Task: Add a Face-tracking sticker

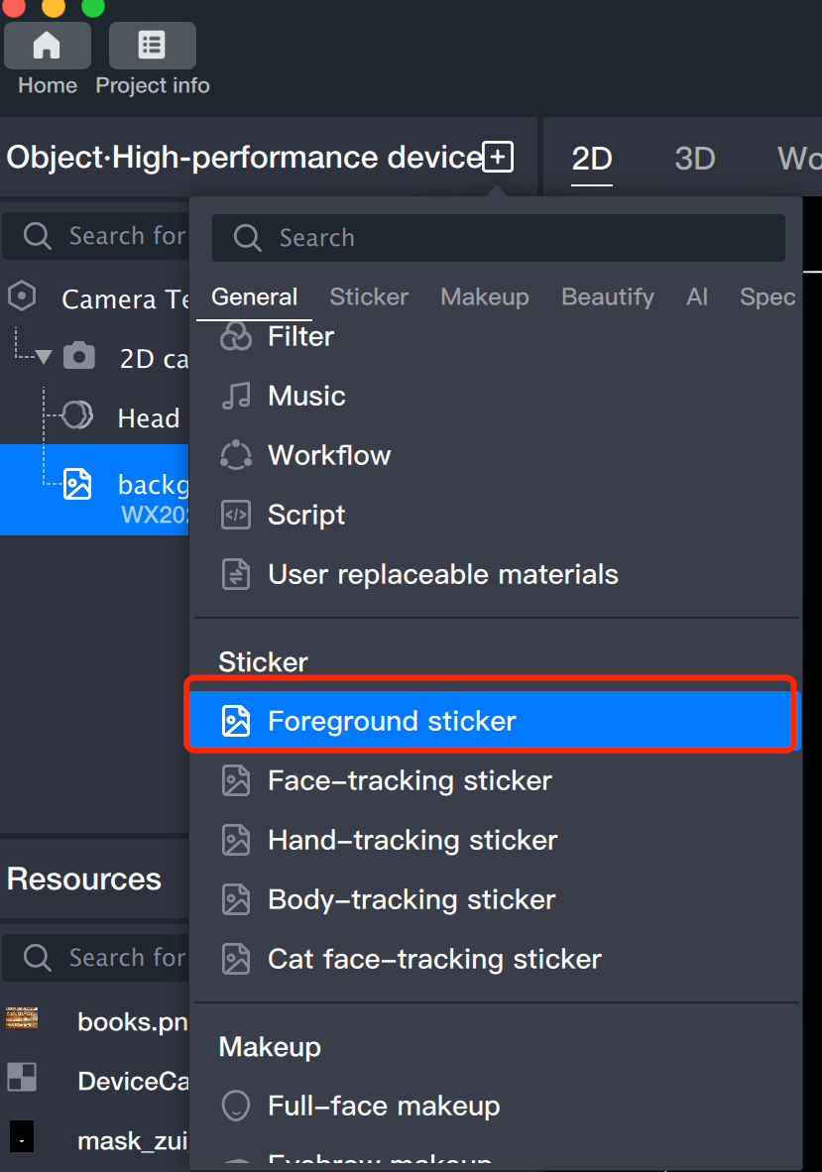Action: point(410,781)
